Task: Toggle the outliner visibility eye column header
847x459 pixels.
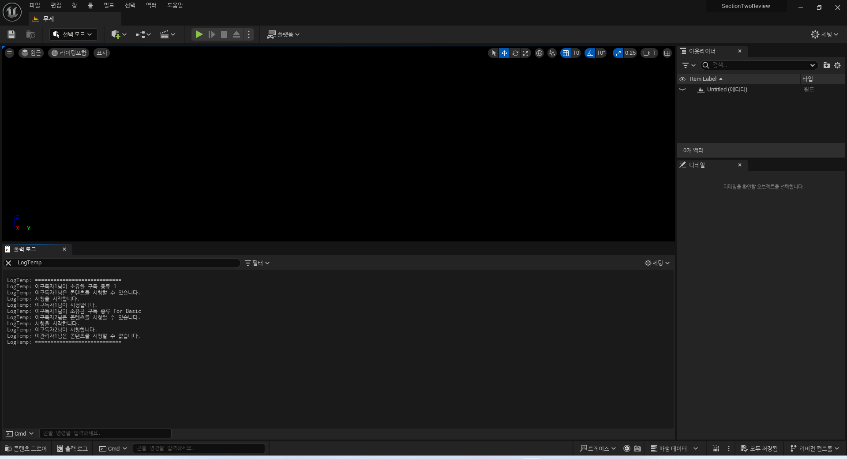Action: pos(682,79)
